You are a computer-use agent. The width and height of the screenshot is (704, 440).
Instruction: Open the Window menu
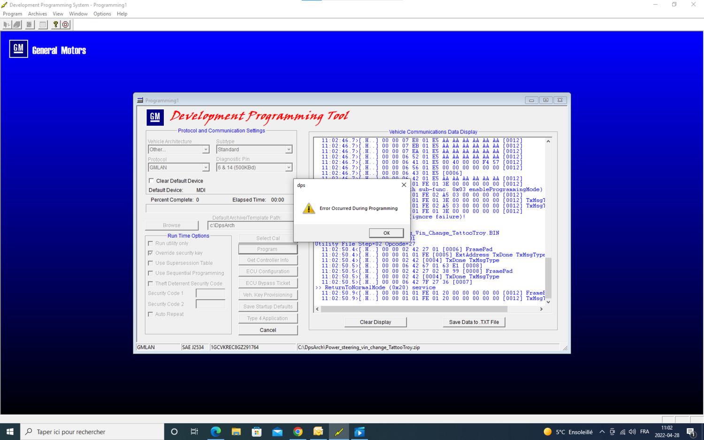78,14
